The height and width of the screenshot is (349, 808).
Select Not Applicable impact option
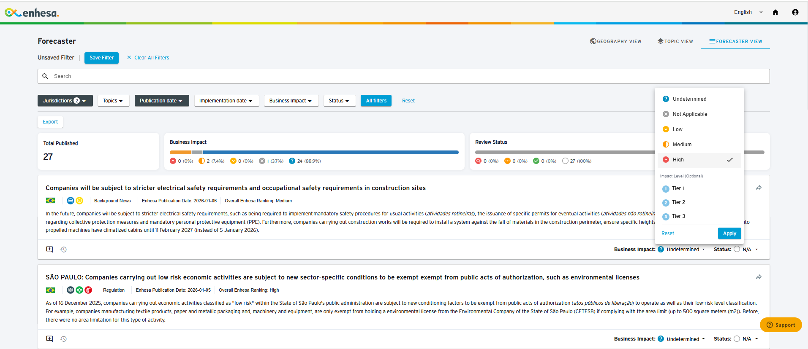699,114
